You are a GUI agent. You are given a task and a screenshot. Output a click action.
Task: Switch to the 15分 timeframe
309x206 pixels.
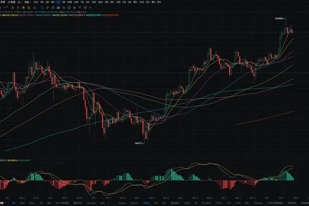coord(36,2)
